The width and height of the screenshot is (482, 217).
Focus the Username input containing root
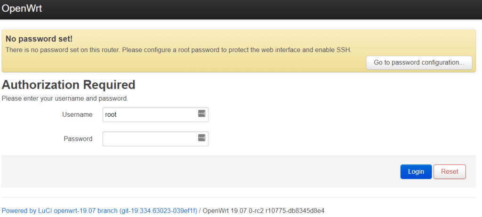[155, 114]
